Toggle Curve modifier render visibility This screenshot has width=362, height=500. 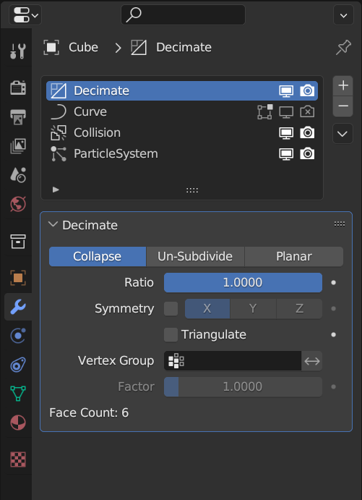pos(307,112)
